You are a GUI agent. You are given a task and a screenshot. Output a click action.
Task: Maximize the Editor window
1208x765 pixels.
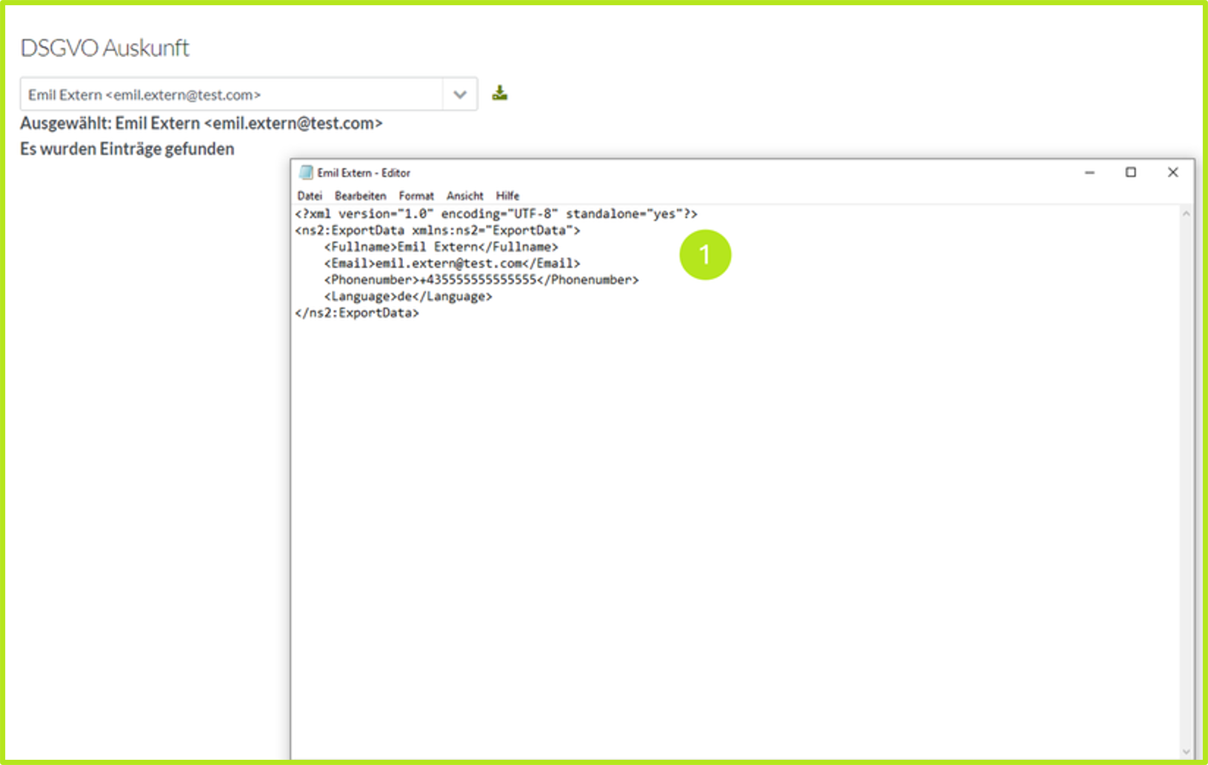click(x=1131, y=173)
